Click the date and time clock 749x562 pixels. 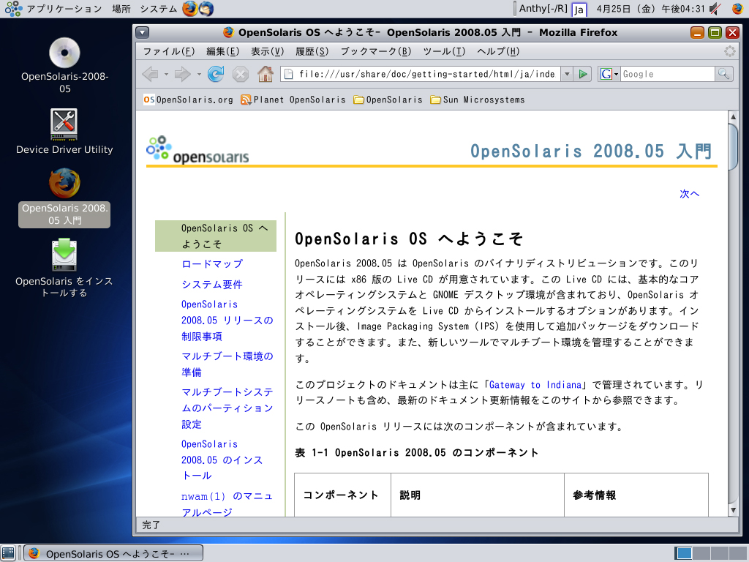tap(650, 9)
